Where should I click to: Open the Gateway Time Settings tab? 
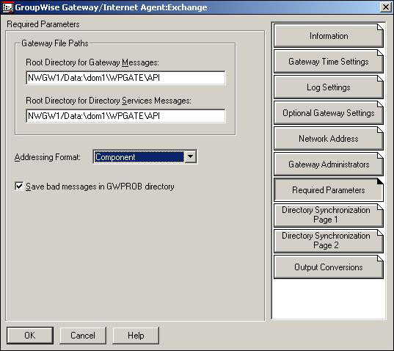tap(329, 62)
